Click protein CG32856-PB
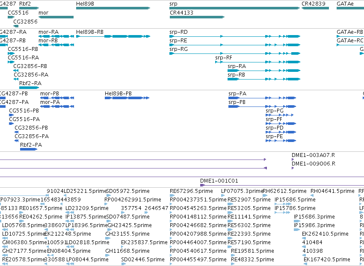364x266 pixels. pyautogui.click(x=17, y=132)
